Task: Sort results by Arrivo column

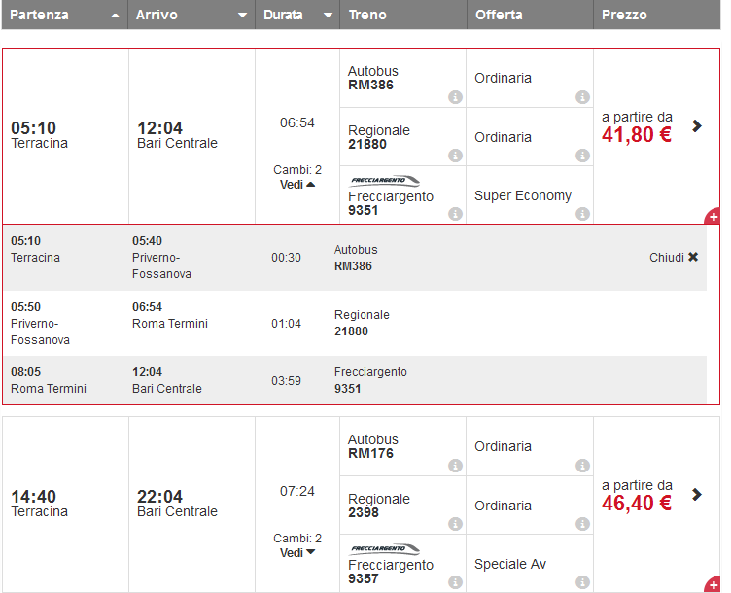Action: pos(191,16)
